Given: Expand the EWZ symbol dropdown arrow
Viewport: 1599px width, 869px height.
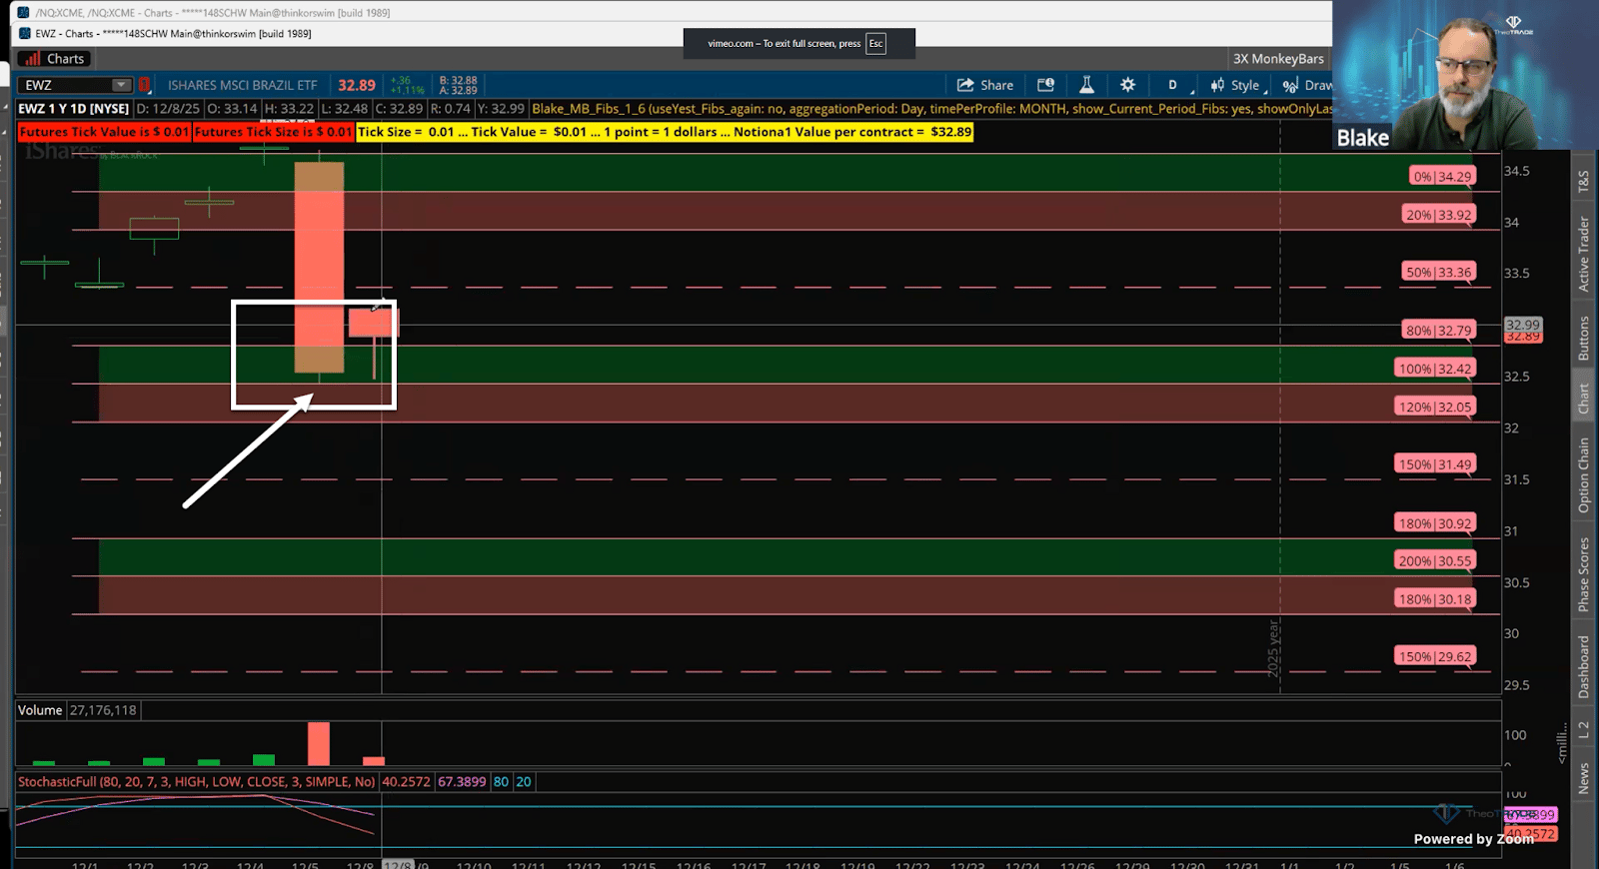Looking at the screenshot, I should point(121,86).
